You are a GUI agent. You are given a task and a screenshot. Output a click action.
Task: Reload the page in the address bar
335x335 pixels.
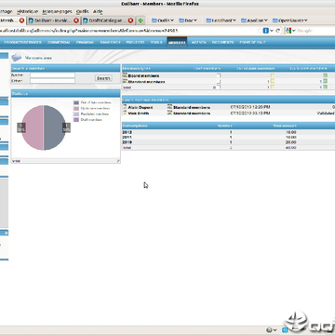pos(278,31)
